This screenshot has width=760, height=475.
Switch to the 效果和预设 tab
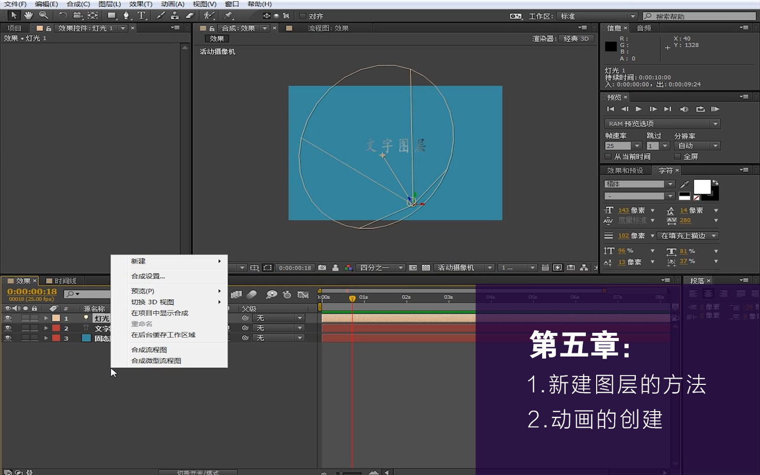point(625,171)
